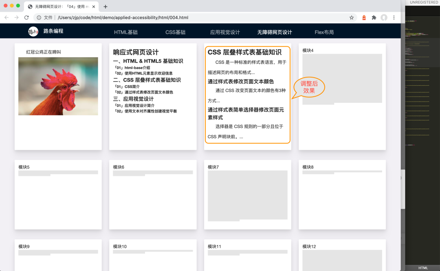Open the Flex布局 nav item
440x271 pixels.
coord(324,32)
